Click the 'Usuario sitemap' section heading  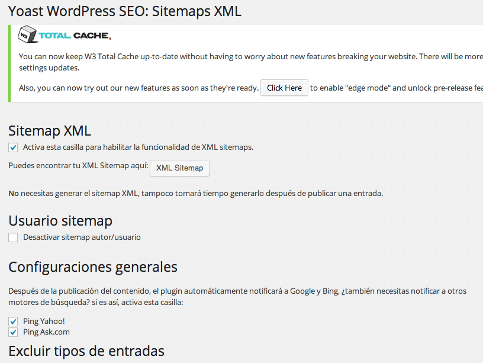[x=60, y=221]
